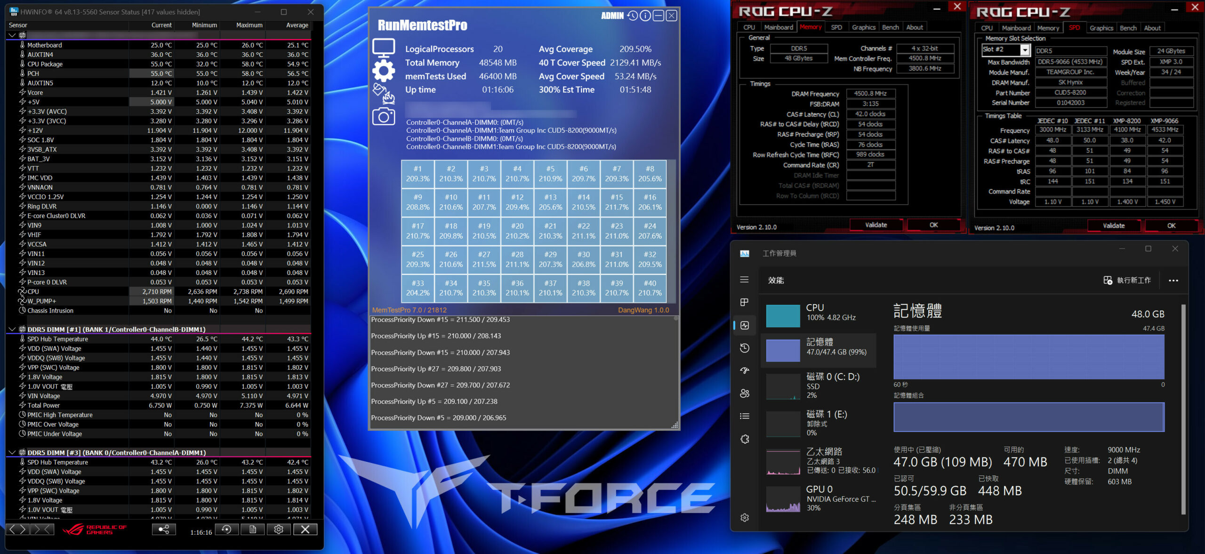Switch to Bench tab in right CPU-Z

tap(1128, 28)
